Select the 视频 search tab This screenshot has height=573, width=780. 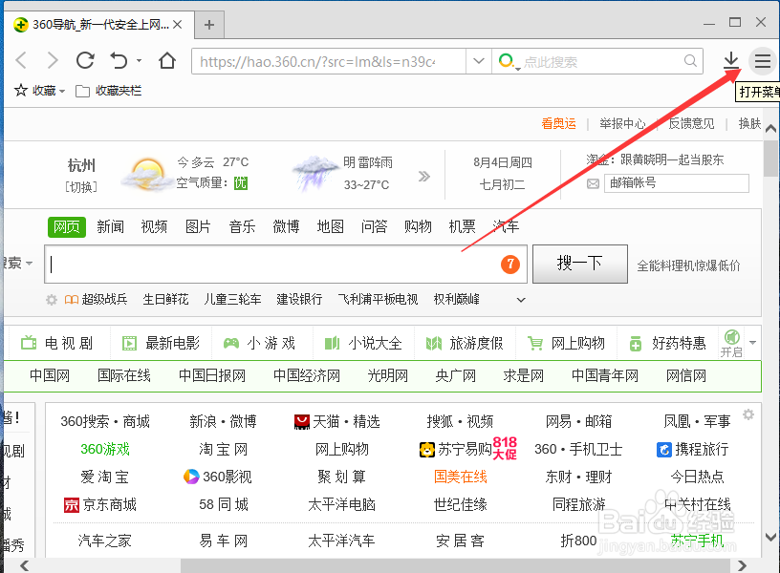(x=154, y=226)
